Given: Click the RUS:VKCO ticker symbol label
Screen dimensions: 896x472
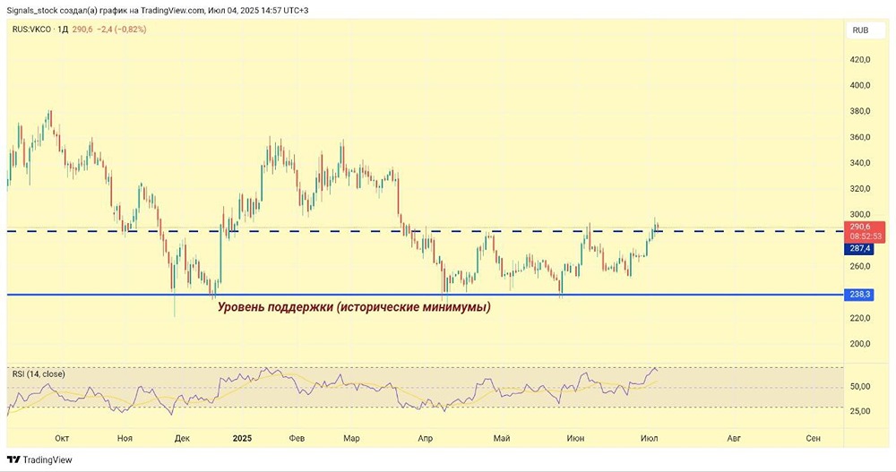Looking at the screenshot, I should [31, 30].
